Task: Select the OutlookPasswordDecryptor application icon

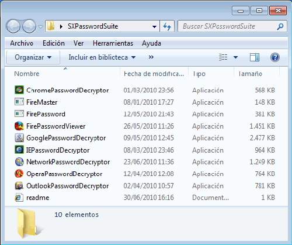Action: [19, 186]
